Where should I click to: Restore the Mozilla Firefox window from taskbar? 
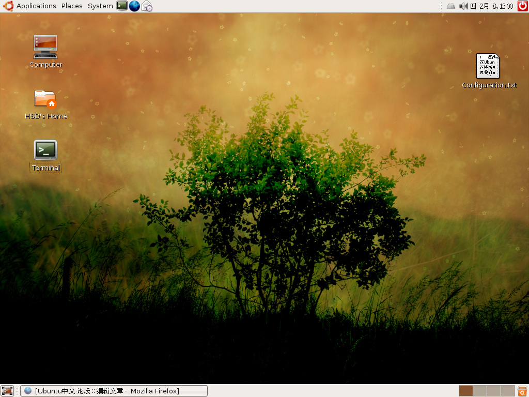(x=114, y=391)
